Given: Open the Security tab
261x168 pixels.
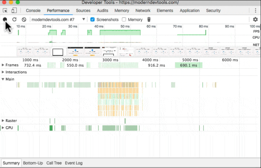Looking at the screenshot, I should (x=213, y=11).
